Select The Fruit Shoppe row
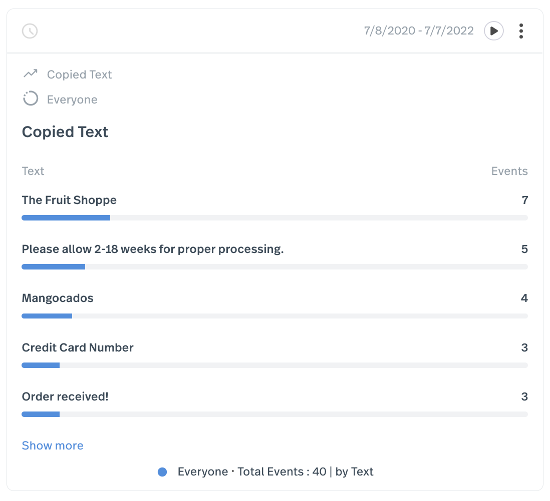The width and height of the screenshot is (550, 501). 69,200
